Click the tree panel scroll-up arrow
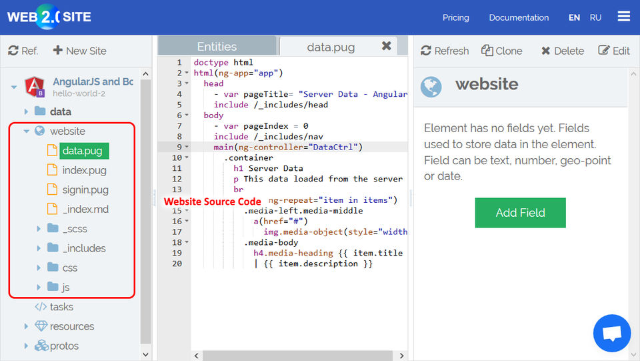This screenshot has height=361, width=640. pos(146,74)
